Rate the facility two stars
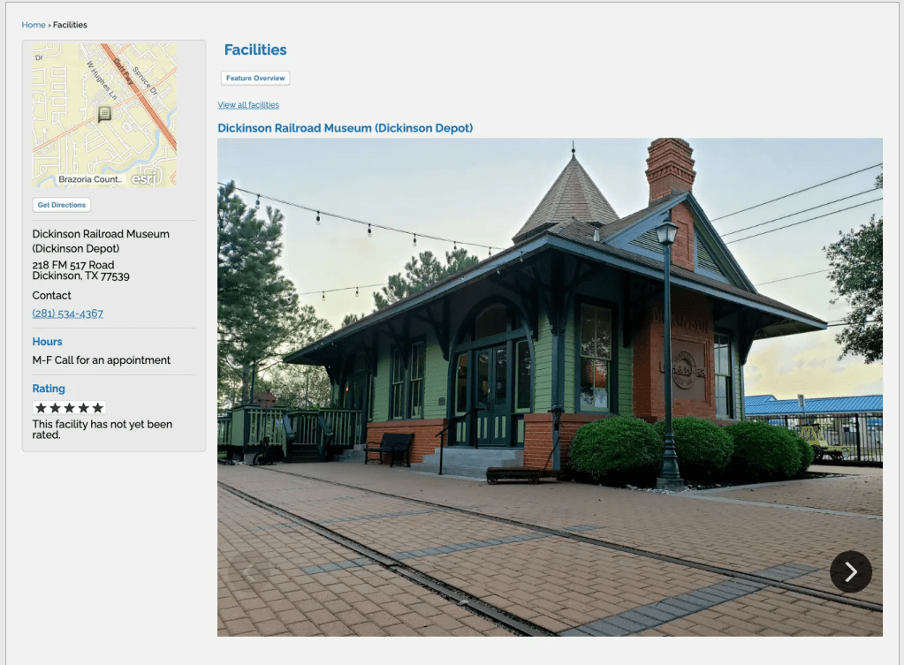 point(55,408)
